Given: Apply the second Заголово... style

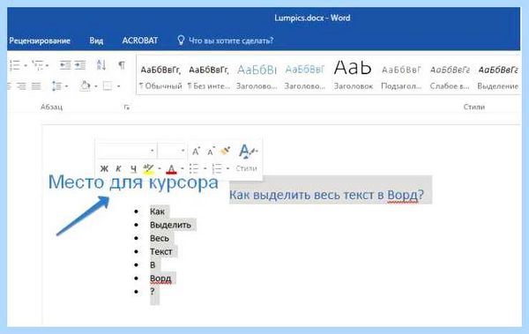Looking at the screenshot, I should coord(305,77).
